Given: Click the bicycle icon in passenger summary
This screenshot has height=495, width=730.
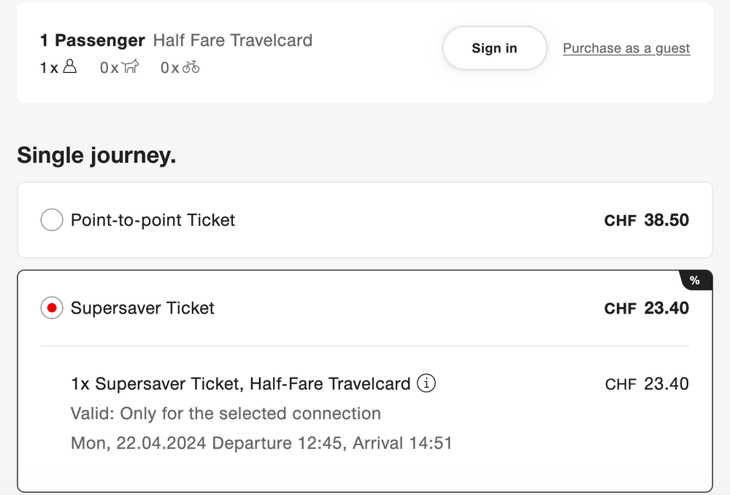Looking at the screenshot, I should tap(191, 68).
